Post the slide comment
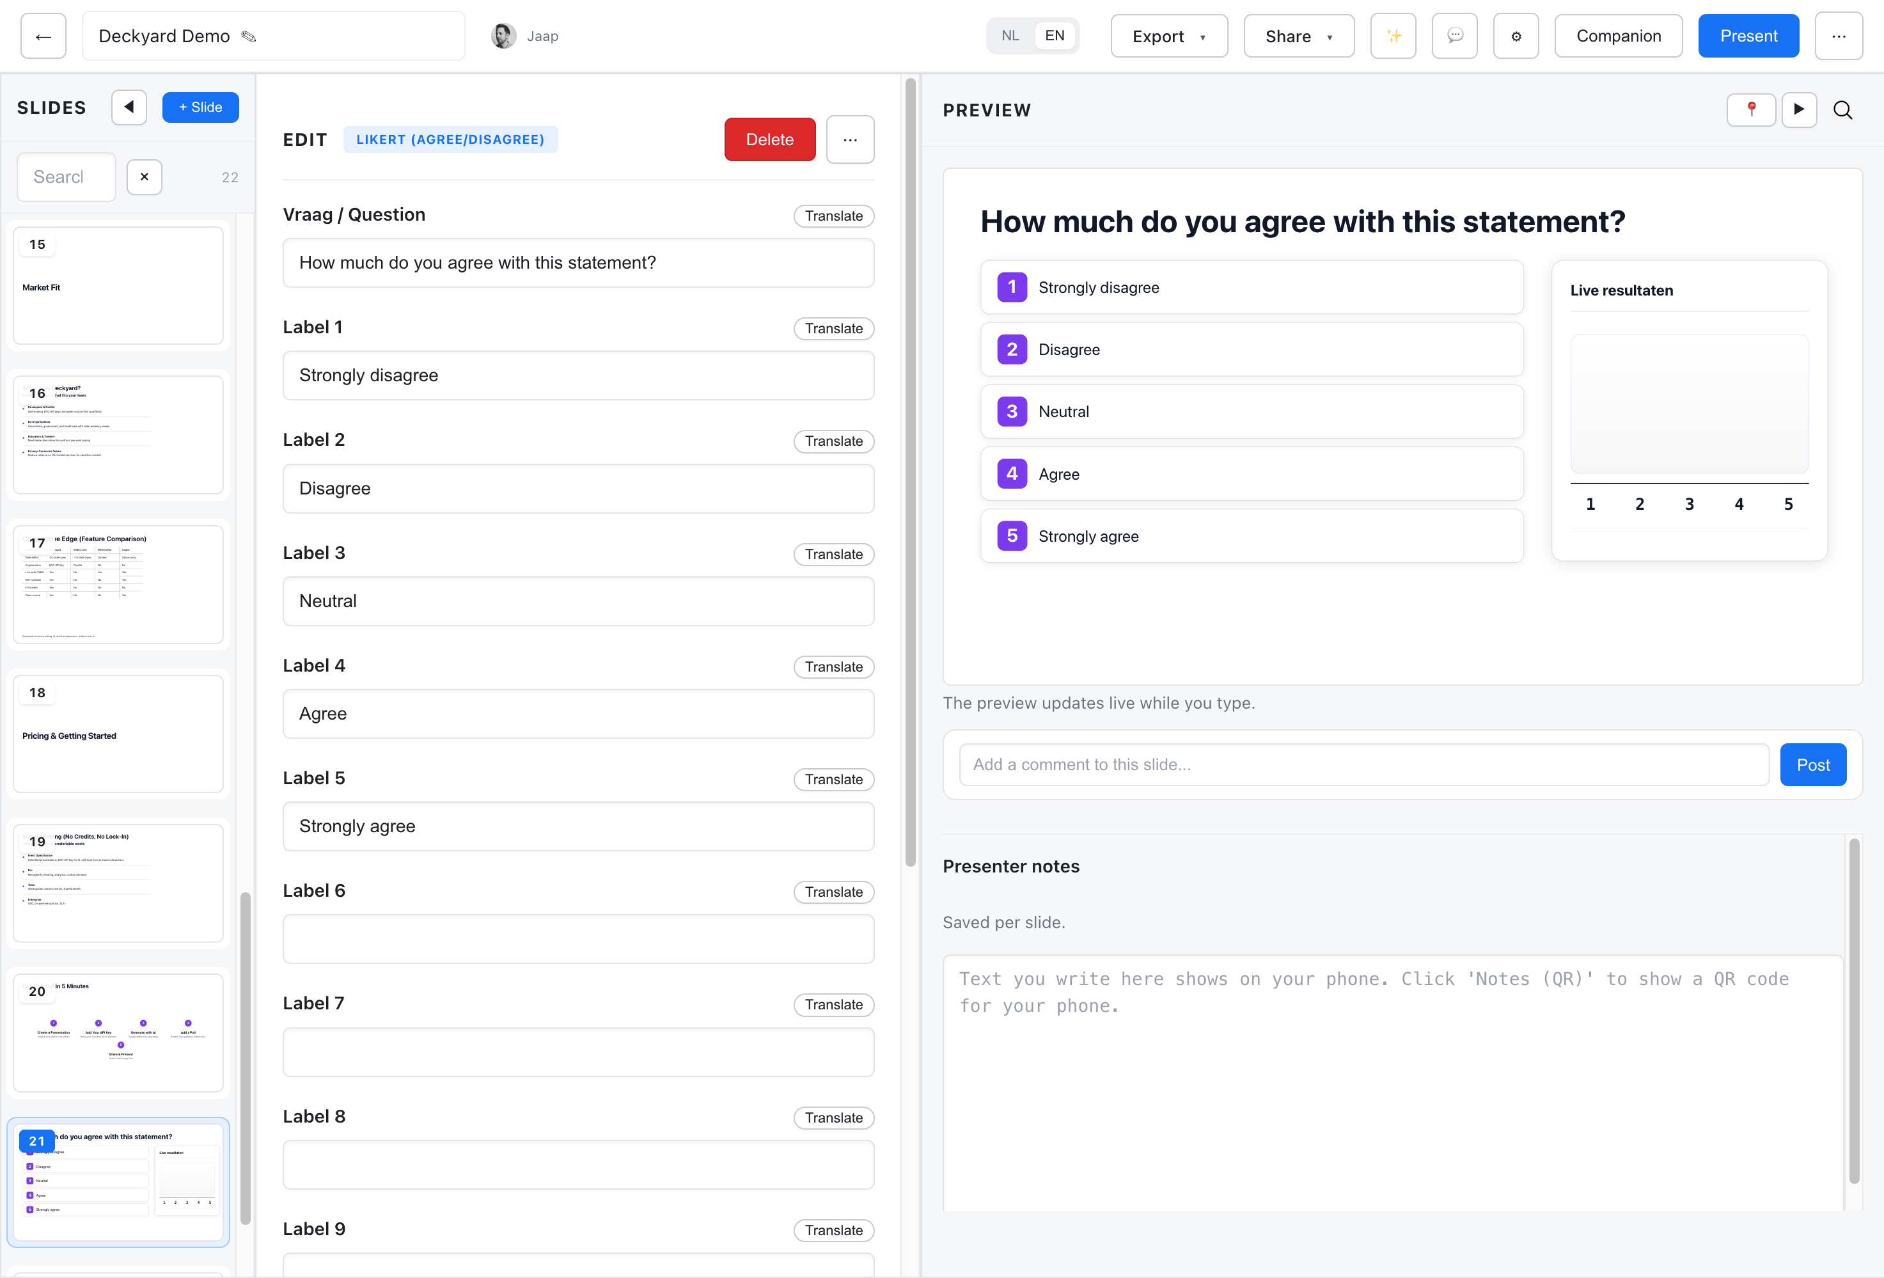This screenshot has width=1884, height=1278. point(1812,765)
